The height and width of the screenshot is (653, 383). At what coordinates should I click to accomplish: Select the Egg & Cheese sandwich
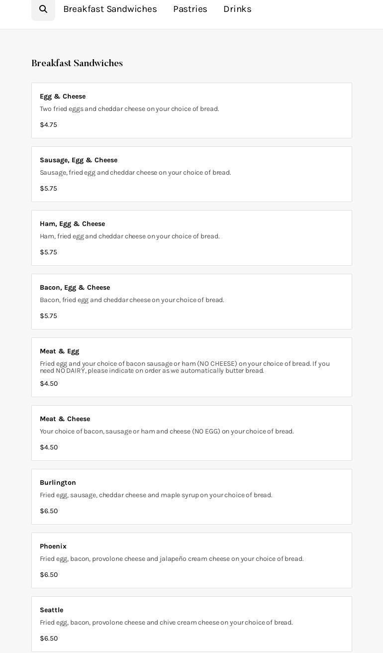pyautogui.click(x=63, y=97)
